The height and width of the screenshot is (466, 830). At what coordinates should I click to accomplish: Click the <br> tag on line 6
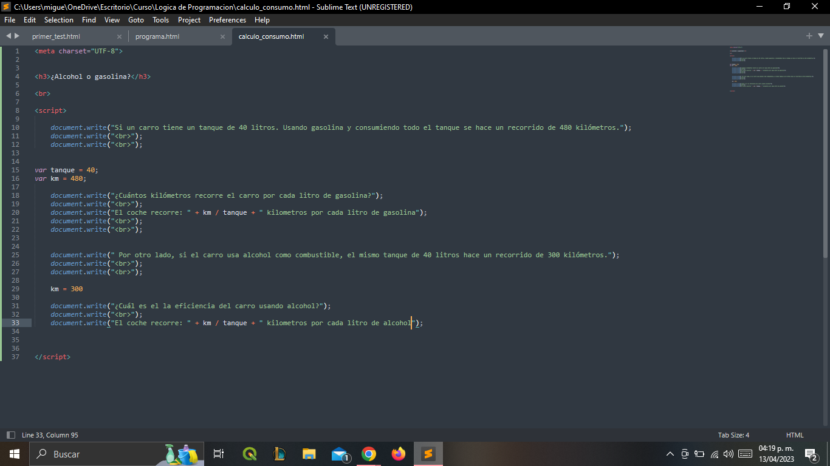[43, 93]
